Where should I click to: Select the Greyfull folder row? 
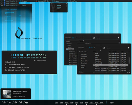[110, 55]
